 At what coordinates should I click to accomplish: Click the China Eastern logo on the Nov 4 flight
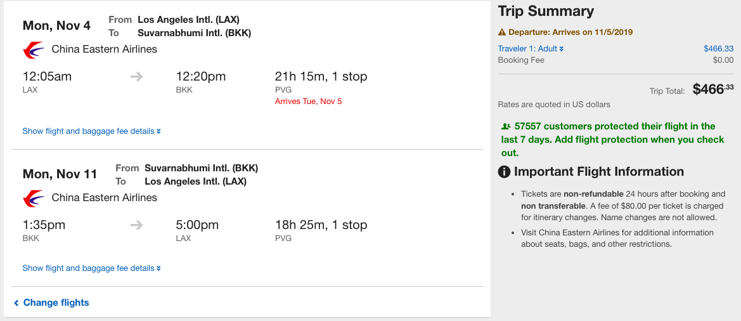pos(33,49)
